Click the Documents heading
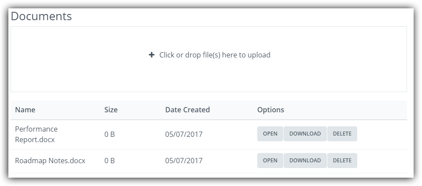 click(41, 16)
